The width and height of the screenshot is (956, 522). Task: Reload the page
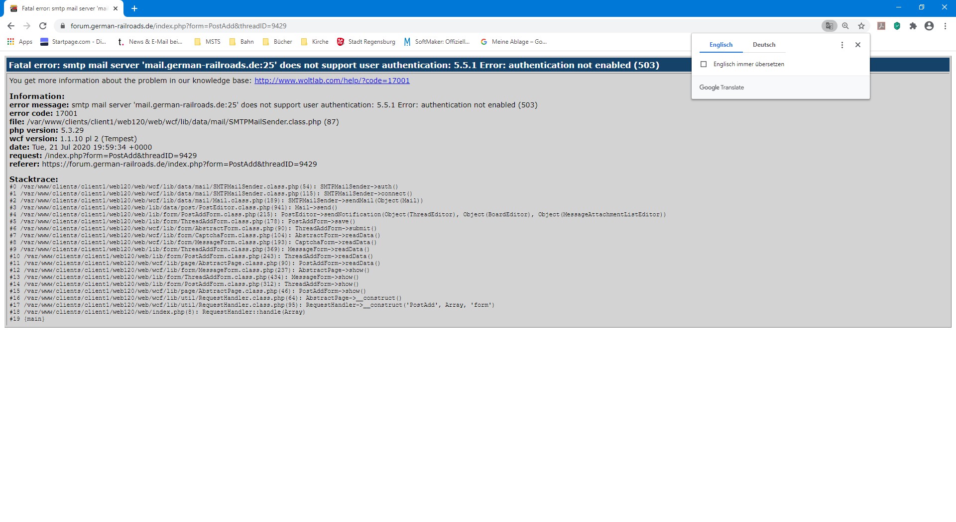coord(43,26)
